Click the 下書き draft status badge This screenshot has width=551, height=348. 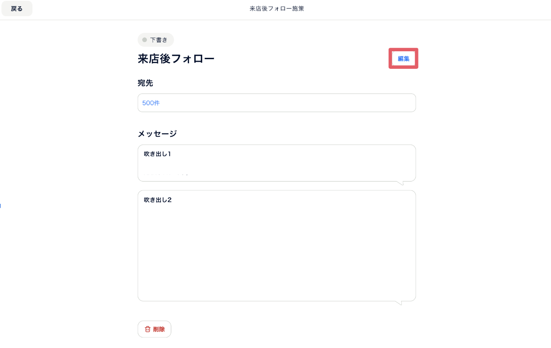(x=156, y=40)
